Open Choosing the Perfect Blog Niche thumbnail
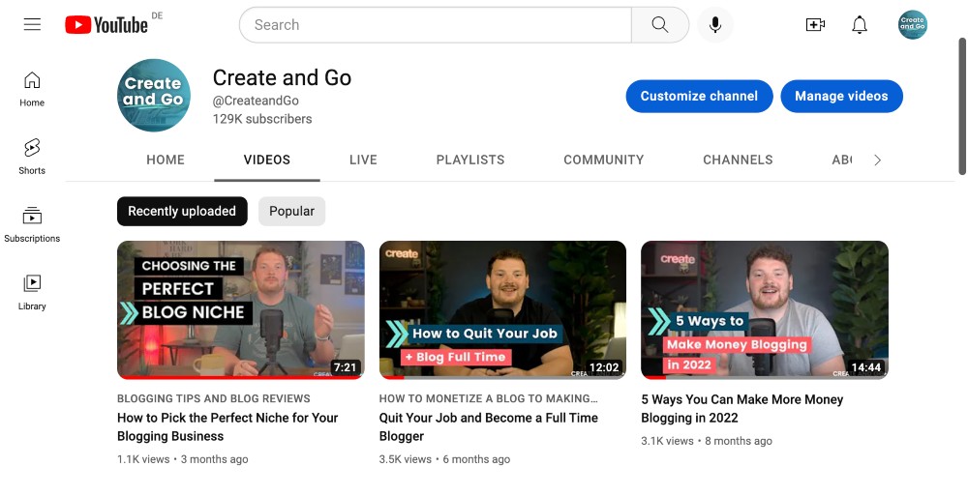 pos(241,309)
